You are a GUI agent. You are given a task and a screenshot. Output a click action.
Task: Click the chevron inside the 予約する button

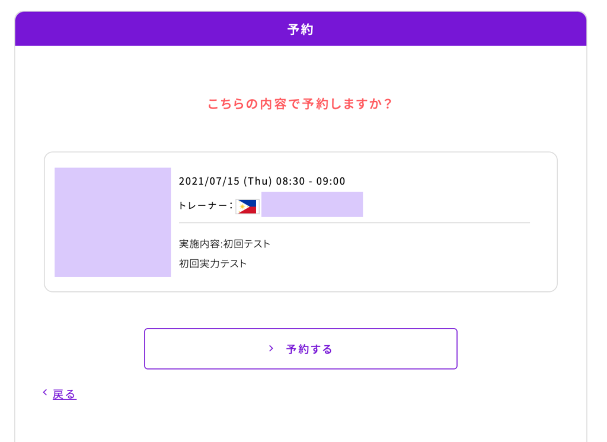(271, 349)
